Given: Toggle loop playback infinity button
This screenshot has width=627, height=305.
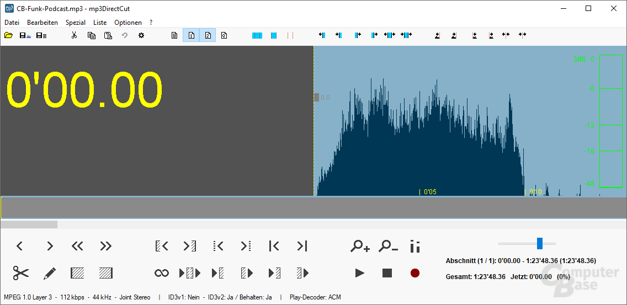Looking at the screenshot, I should point(162,273).
